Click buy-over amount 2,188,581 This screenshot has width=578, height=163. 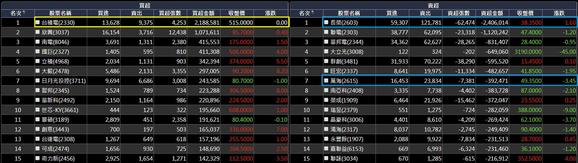pyautogui.click(x=207, y=23)
